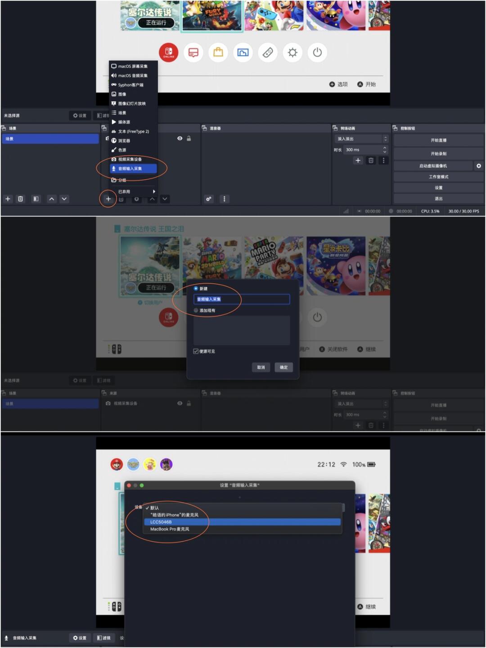Screen dimensions: 486x648
Task: Add a scene with the 场景 dock plus button
Action: tap(8, 199)
